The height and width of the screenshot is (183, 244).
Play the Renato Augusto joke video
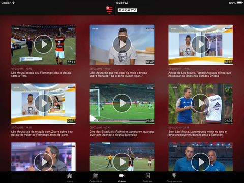click(x=201, y=44)
